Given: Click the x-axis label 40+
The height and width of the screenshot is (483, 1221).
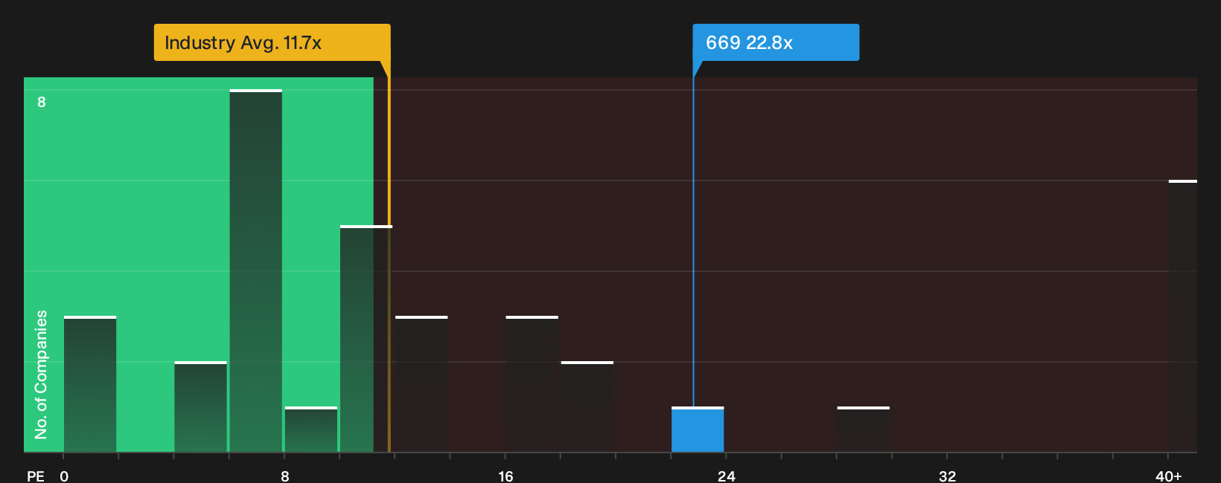Looking at the screenshot, I should tap(1169, 476).
